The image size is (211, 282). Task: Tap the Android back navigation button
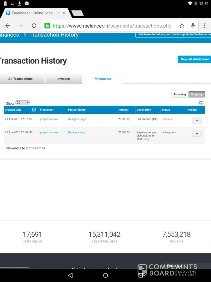pyautogui.click(x=70, y=275)
